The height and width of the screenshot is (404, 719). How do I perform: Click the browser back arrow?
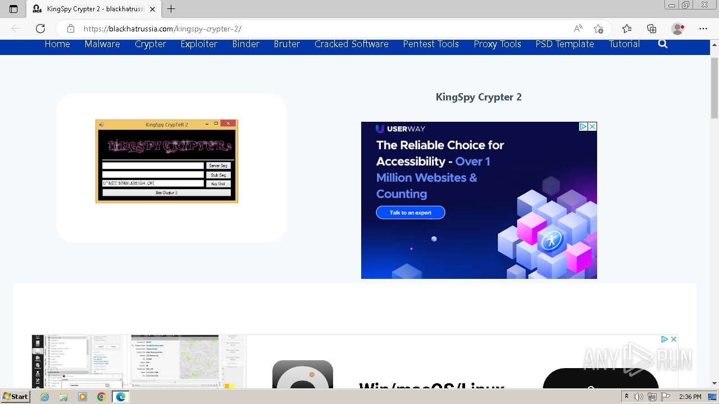tap(16, 29)
